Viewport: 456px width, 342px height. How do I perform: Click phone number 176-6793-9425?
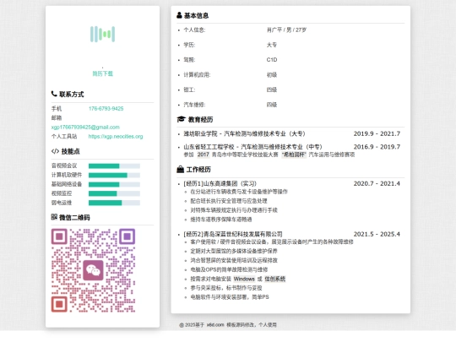point(106,108)
